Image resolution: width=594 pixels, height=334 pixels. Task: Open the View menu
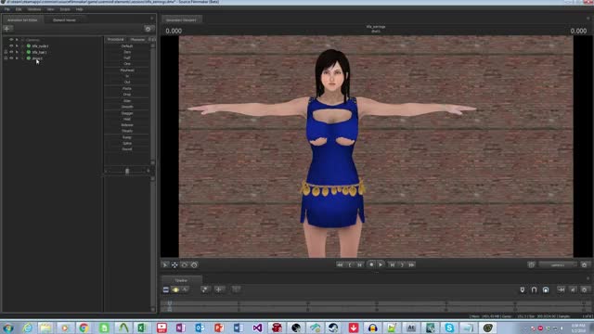click(50, 9)
